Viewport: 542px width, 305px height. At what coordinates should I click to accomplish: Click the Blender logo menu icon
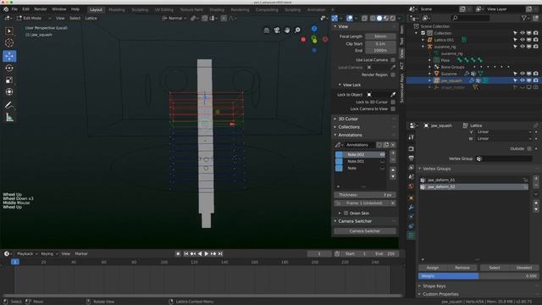[6, 9]
